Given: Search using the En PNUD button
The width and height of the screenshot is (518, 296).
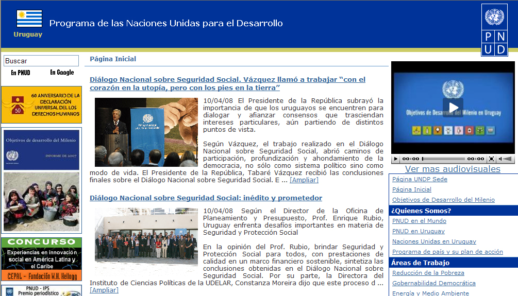Looking at the screenshot, I should pos(21,73).
